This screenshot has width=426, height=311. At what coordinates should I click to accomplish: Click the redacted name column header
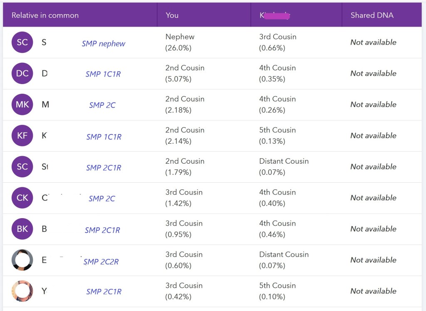[x=275, y=15]
